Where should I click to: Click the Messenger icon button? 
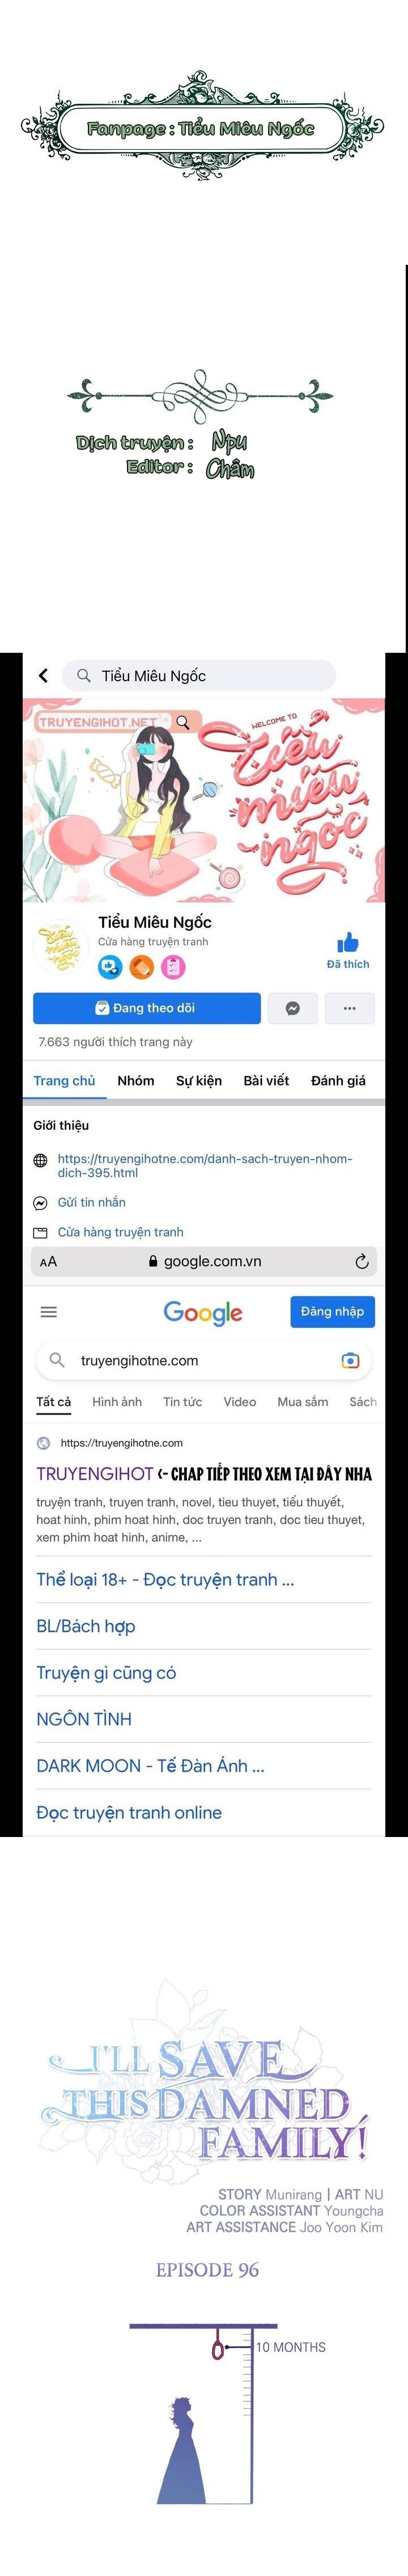(293, 1008)
